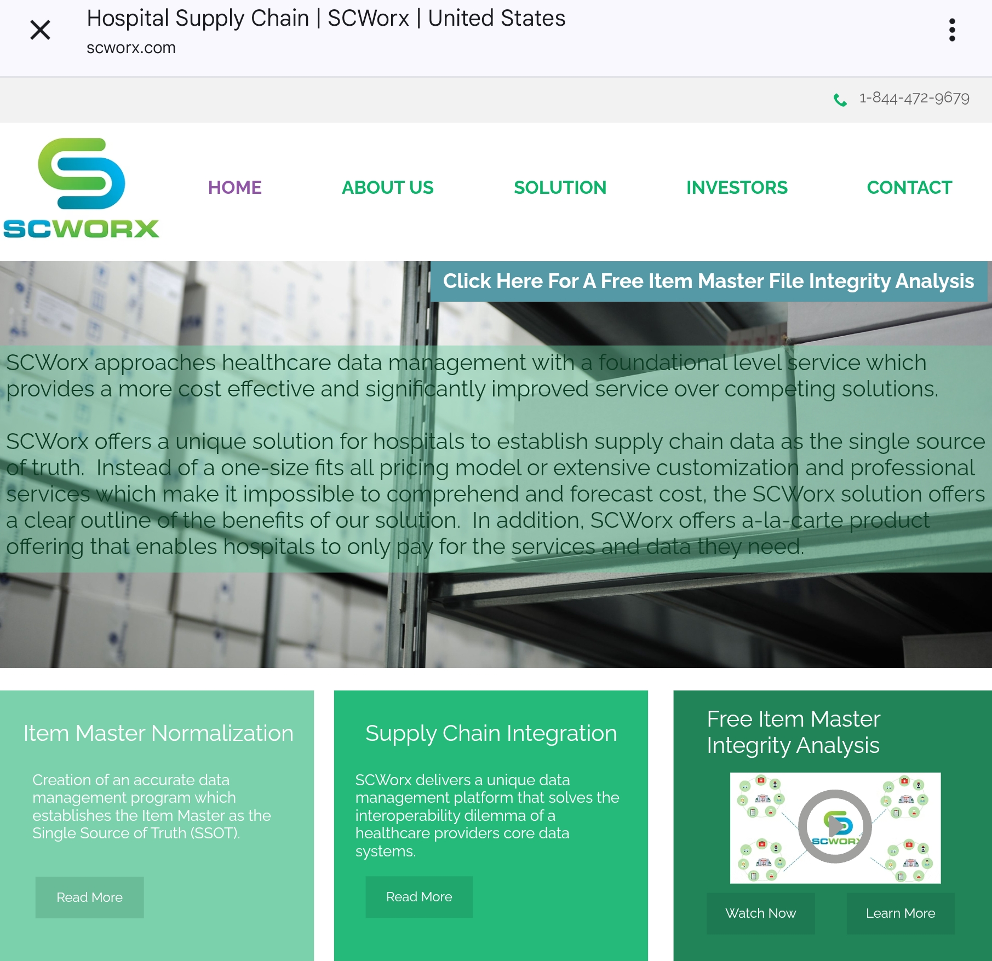
Task: Tap the scworx.com URL text
Action: pos(131,48)
